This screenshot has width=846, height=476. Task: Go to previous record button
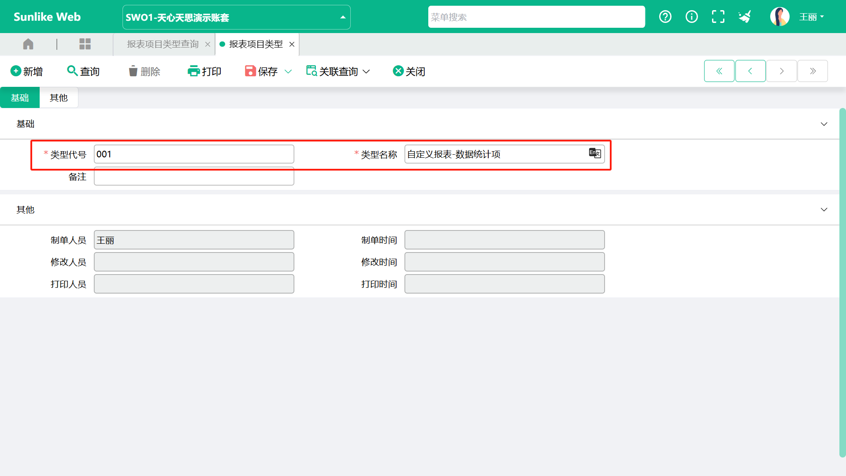pos(750,71)
